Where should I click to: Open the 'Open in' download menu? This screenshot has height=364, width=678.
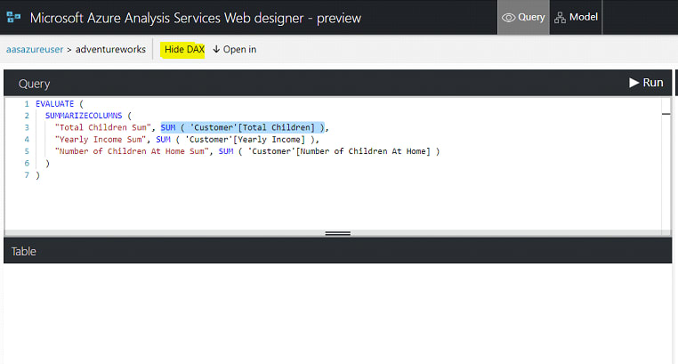[235, 49]
